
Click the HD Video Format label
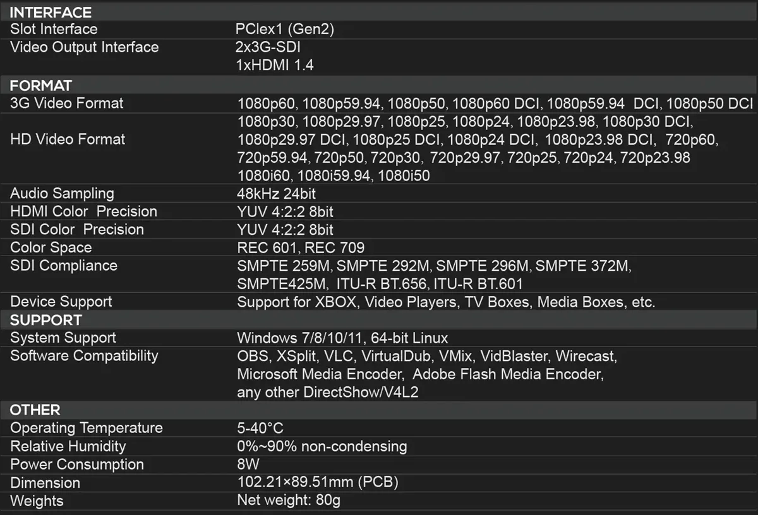[68, 139]
